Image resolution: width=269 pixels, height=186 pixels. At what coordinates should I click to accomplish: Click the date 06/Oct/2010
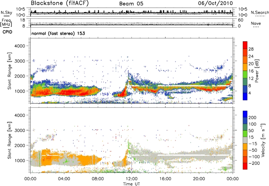pos(215,3)
